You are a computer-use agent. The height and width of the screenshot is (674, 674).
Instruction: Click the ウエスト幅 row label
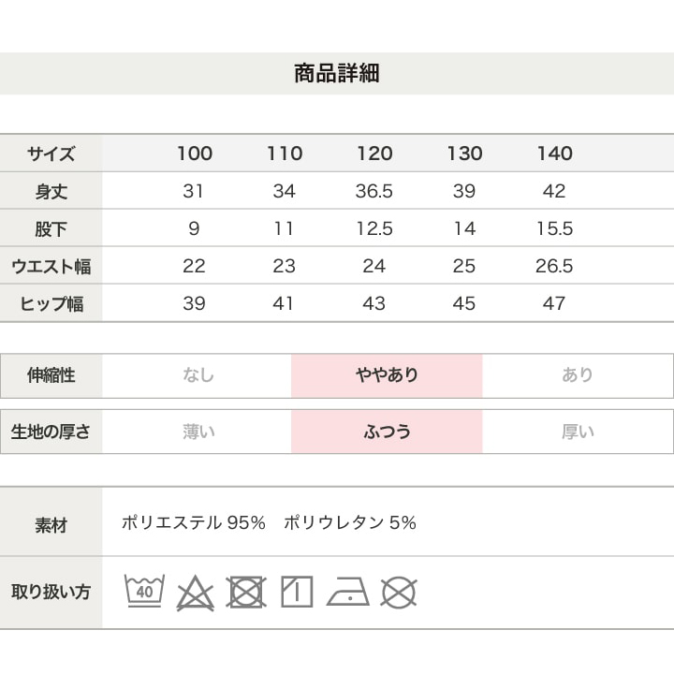tap(51, 266)
